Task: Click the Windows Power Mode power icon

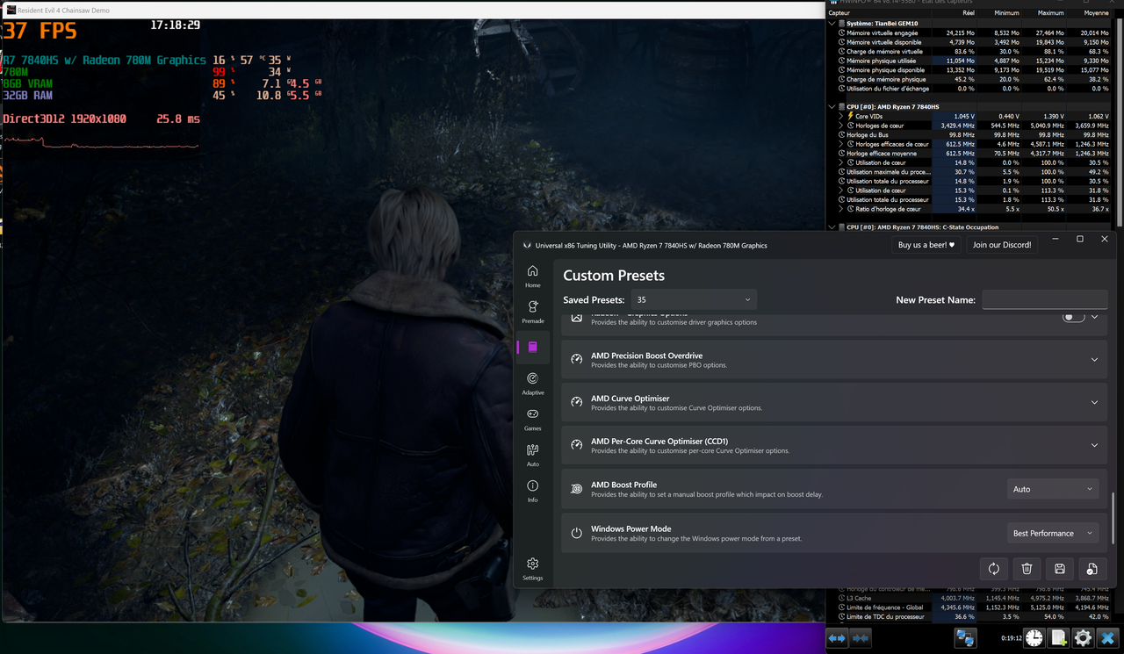Action: pos(576,533)
